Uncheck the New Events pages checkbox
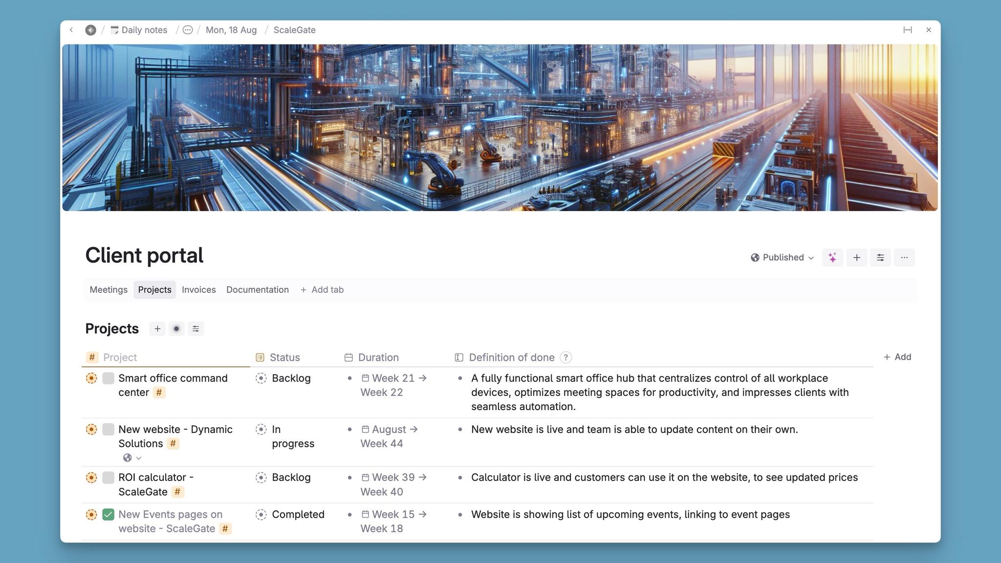 pos(109,514)
